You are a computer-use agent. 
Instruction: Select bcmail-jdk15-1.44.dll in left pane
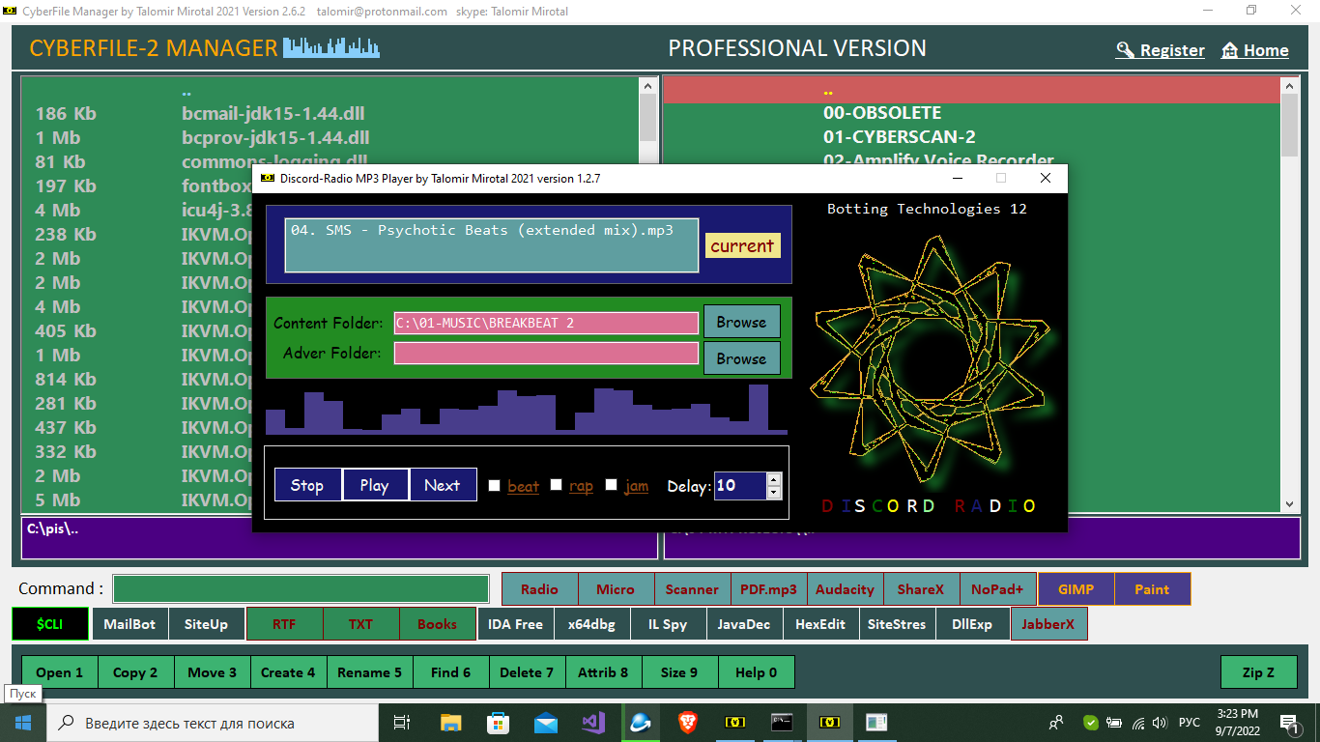[273, 113]
